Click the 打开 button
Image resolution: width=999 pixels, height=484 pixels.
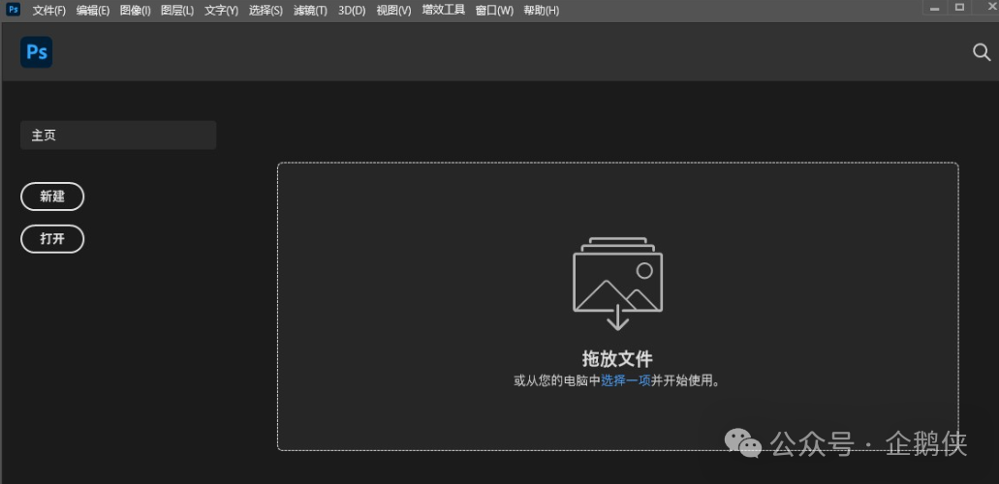tap(52, 239)
